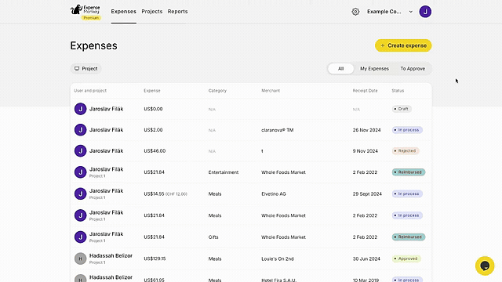502x282 pixels.
Task: Click the US$2.00 amount
Action: (153, 130)
